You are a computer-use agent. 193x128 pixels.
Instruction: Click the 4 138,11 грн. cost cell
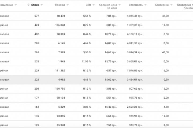(136, 34)
